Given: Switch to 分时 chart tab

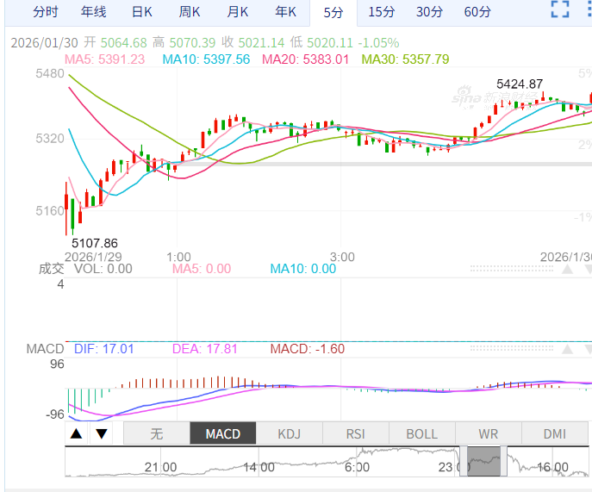Looking at the screenshot, I should [x=46, y=12].
